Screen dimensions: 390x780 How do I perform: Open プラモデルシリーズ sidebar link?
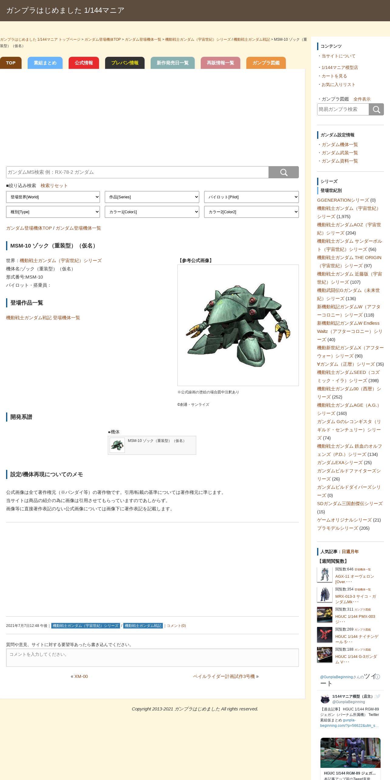(337, 528)
